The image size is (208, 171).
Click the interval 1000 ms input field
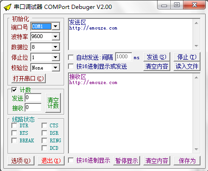pos(124,56)
